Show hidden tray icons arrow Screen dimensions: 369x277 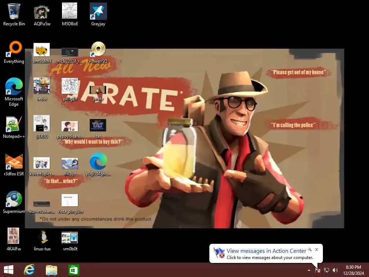(x=309, y=270)
